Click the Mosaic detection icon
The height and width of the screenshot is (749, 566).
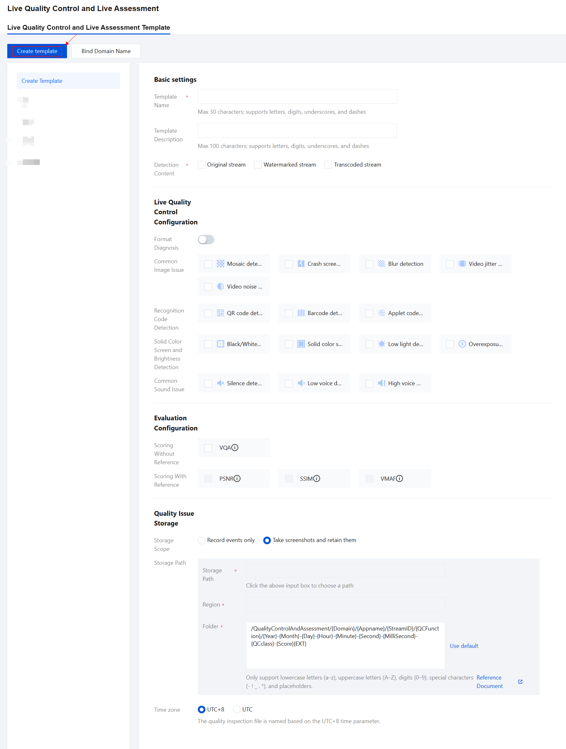pyautogui.click(x=220, y=264)
